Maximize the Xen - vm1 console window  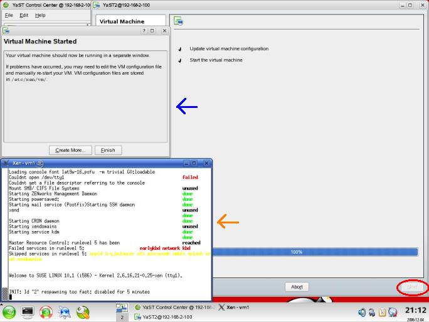(194, 163)
